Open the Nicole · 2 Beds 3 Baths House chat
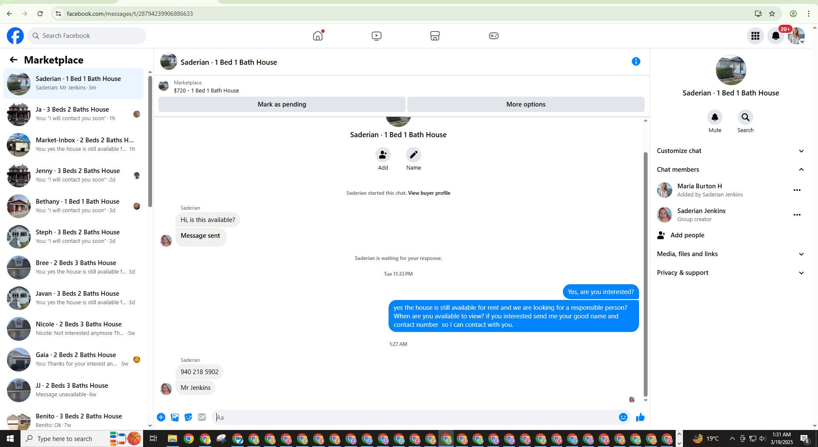The width and height of the screenshot is (818, 447). (73, 329)
